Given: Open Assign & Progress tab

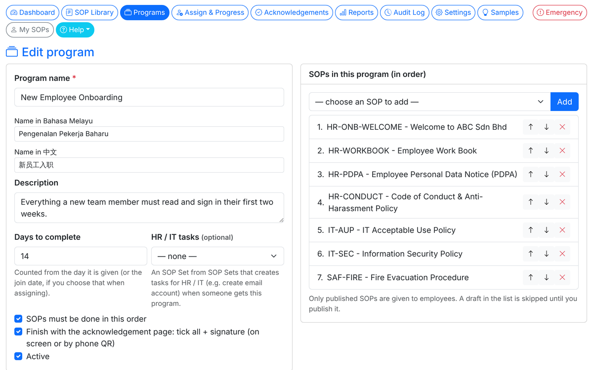Looking at the screenshot, I should (210, 12).
